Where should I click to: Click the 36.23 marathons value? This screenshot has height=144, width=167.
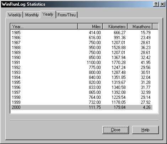[x=146, y=48]
